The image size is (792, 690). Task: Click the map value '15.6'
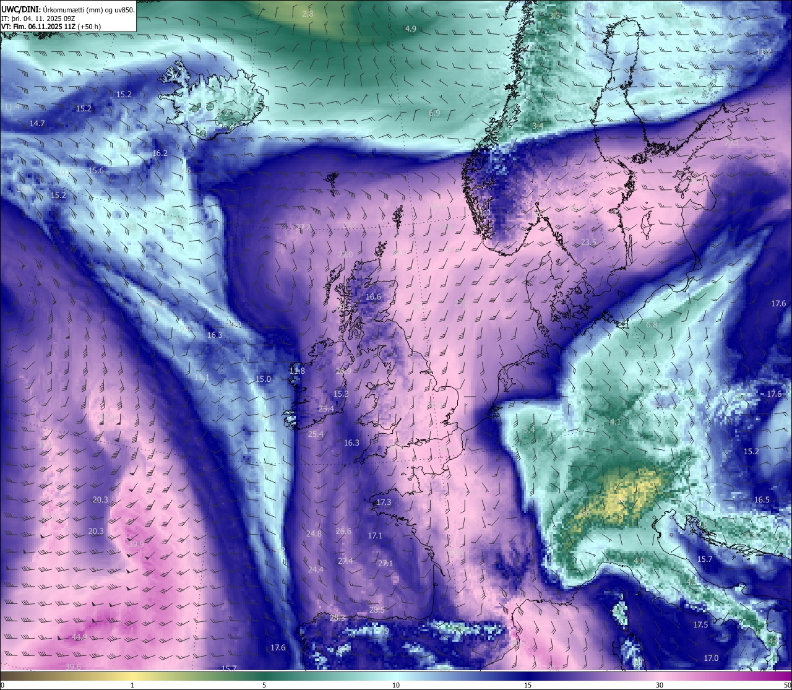tap(96, 171)
